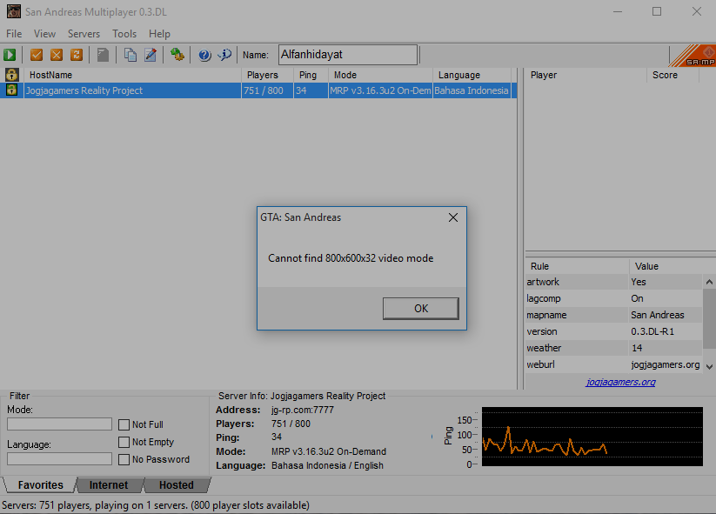Screen dimensions: 716x514
Task: Open the View menu
Action: [x=44, y=34]
